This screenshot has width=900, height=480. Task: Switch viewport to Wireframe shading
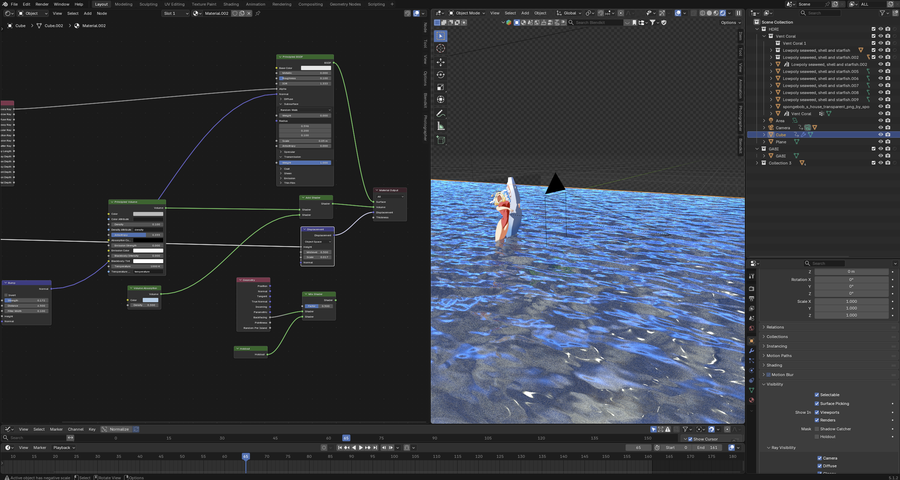click(x=703, y=13)
